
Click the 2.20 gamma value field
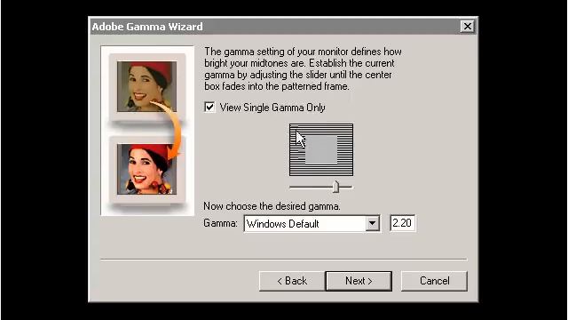[x=402, y=223]
